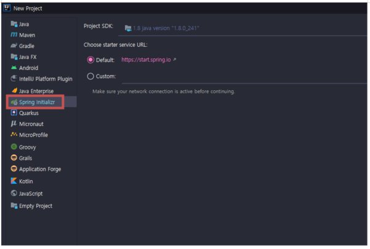
Task: Select the Java FX label
Action: tap(28, 57)
